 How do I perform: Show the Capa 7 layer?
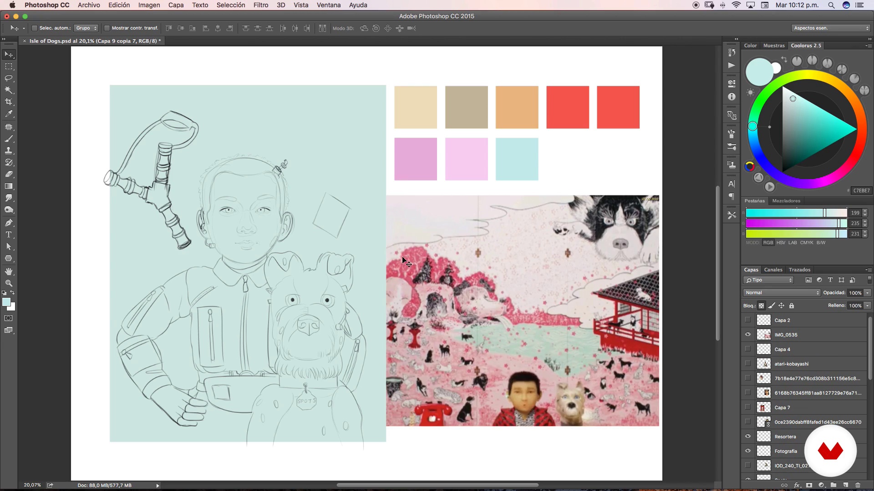(748, 407)
